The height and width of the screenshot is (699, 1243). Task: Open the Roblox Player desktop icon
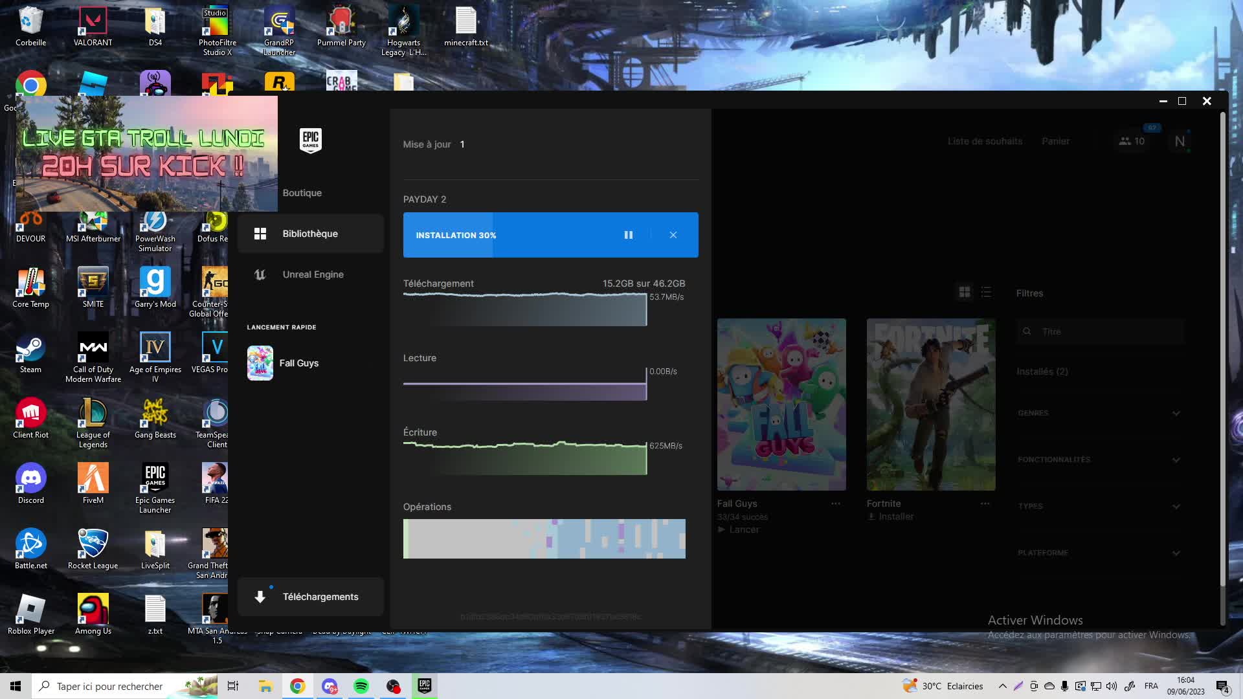[x=30, y=615]
